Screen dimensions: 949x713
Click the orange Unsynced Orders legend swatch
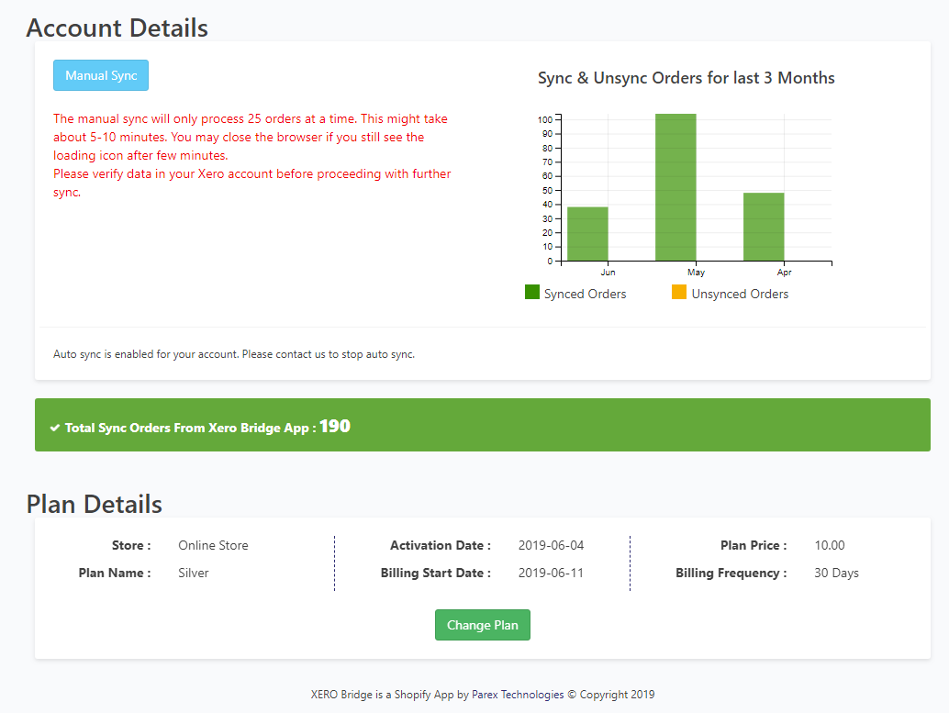(x=679, y=293)
